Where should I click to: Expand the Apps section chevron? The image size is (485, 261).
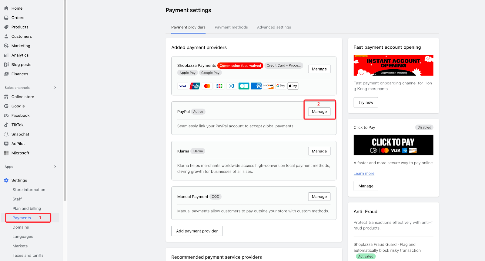click(x=55, y=167)
